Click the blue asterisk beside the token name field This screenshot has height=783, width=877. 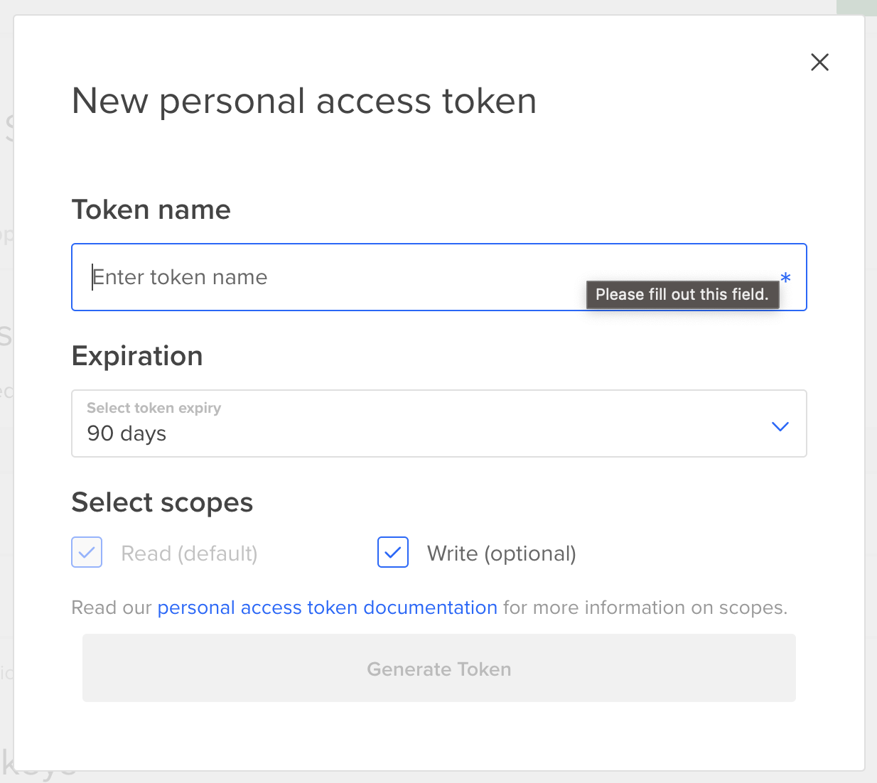(x=785, y=279)
